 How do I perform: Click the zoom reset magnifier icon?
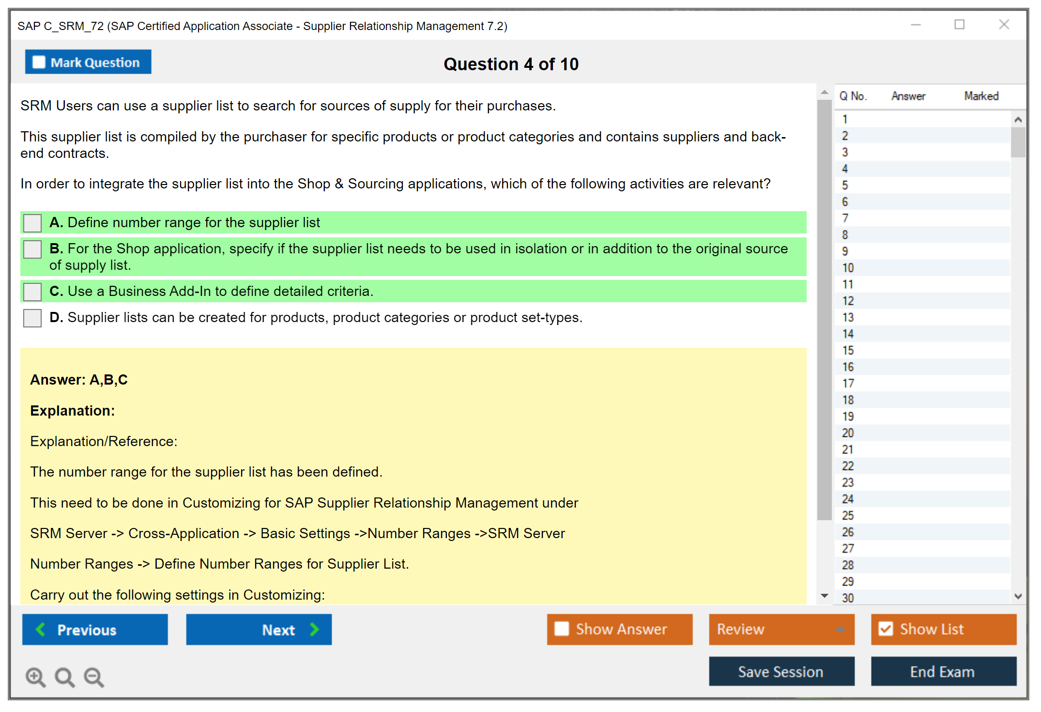tap(64, 677)
